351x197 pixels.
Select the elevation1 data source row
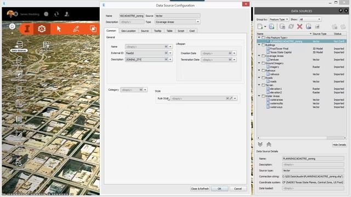pyautogui.click(x=302, y=89)
